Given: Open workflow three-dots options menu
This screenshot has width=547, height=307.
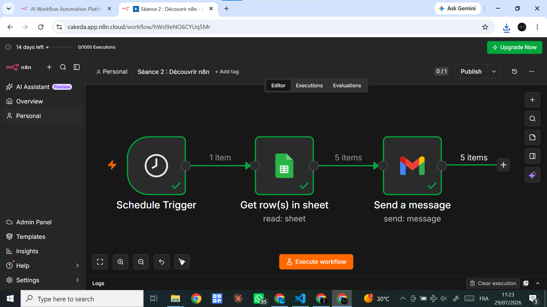Looking at the screenshot, I should point(532,72).
